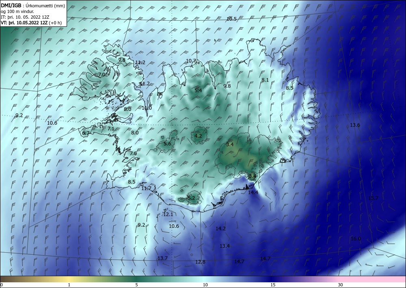Click the 10.5 value at the map top
The image size is (406, 288).
click(x=231, y=19)
